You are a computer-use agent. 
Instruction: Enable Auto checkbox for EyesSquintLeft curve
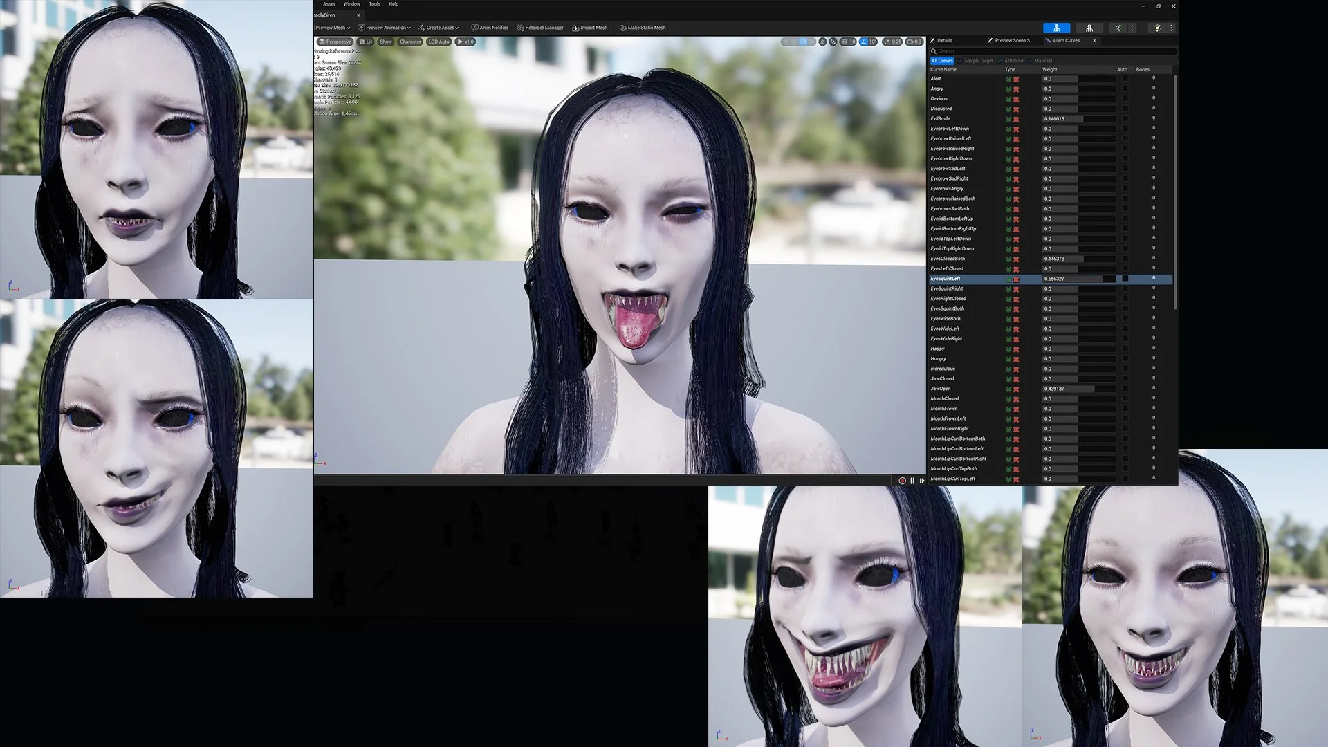pyautogui.click(x=1125, y=279)
